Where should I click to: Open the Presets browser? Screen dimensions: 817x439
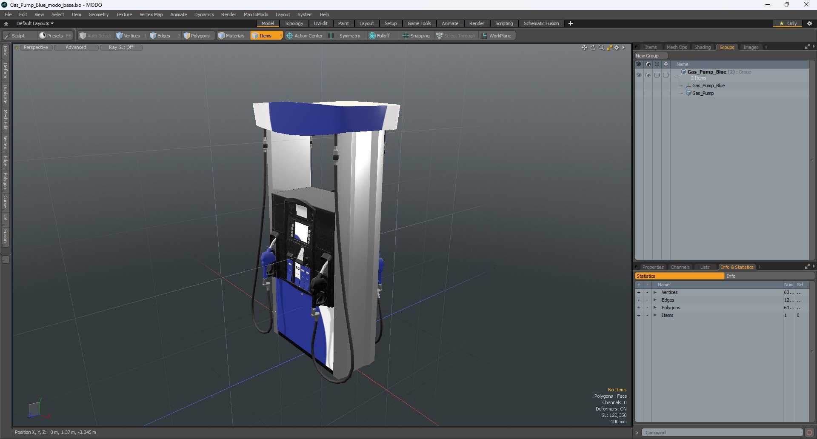pyautogui.click(x=54, y=36)
